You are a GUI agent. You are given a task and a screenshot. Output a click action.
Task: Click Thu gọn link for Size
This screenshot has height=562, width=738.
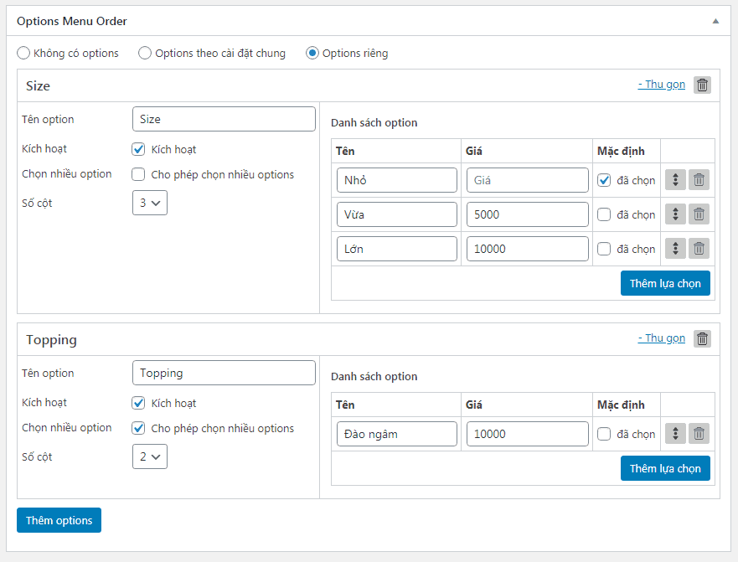(661, 85)
